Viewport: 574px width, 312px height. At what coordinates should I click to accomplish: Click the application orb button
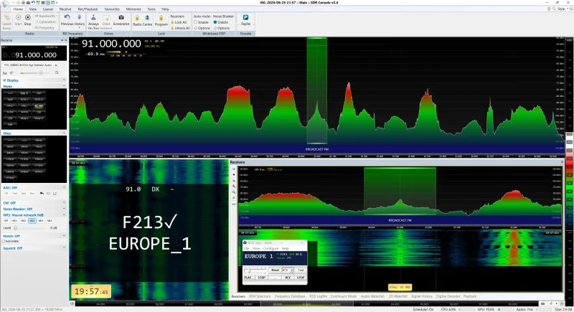pyautogui.click(x=4, y=4)
